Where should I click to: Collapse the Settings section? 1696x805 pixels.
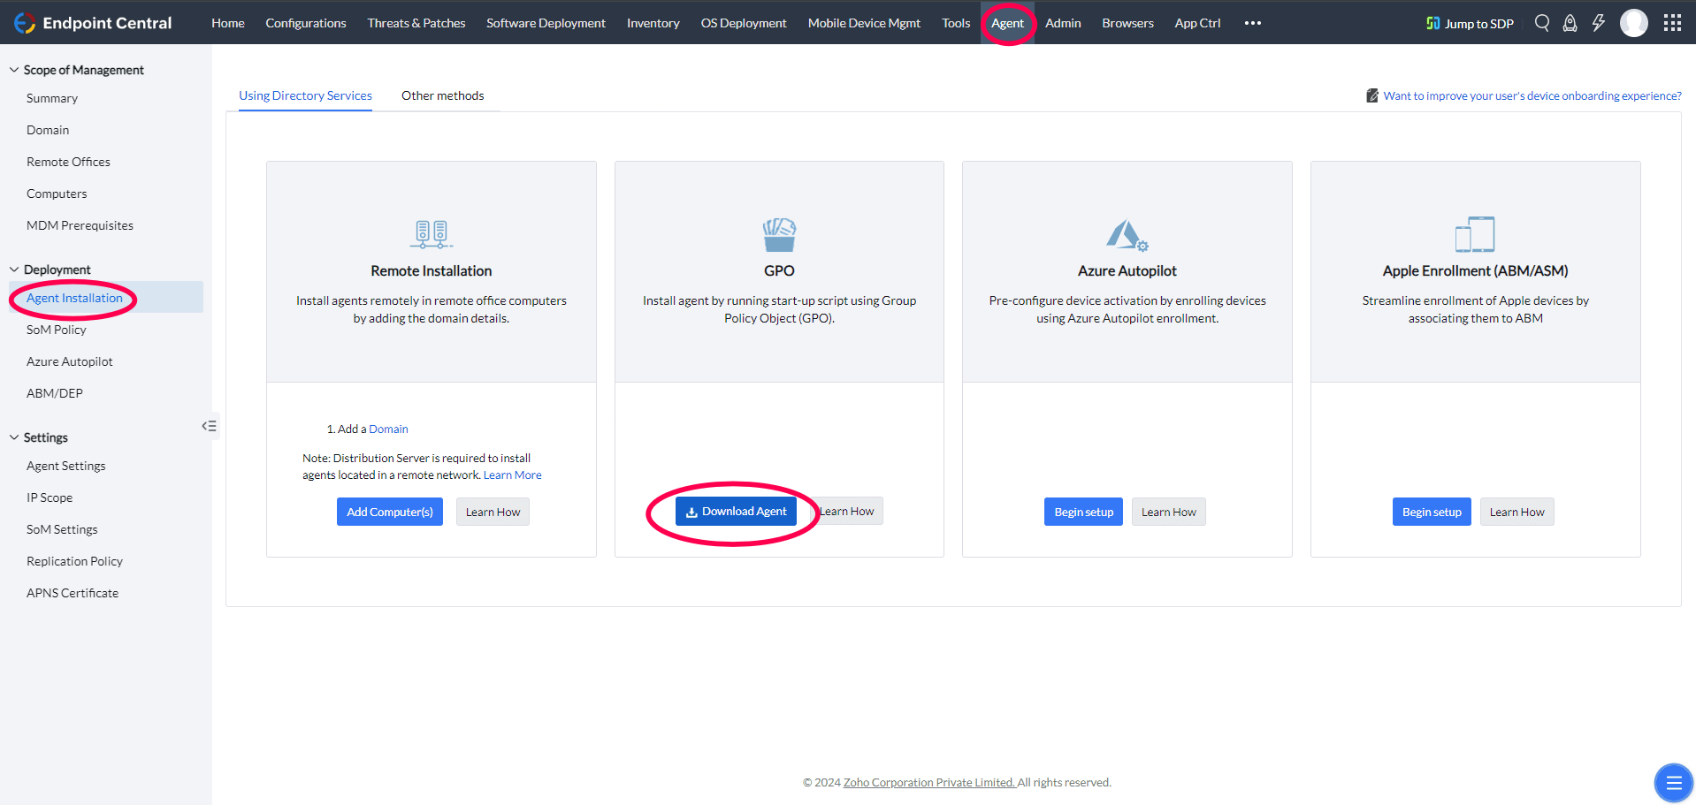point(14,437)
